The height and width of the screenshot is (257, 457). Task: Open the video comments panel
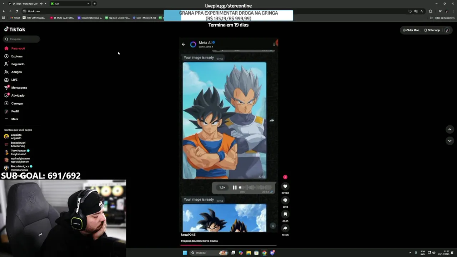[x=285, y=200]
